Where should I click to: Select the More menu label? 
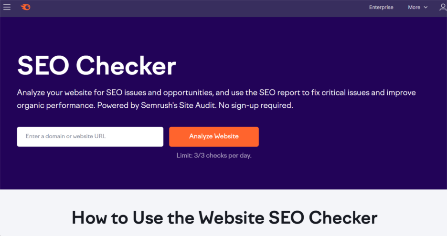(x=414, y=7)
